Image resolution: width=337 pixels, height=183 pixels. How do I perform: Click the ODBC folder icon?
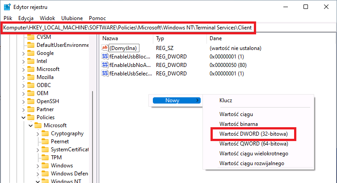coord(31,85)
